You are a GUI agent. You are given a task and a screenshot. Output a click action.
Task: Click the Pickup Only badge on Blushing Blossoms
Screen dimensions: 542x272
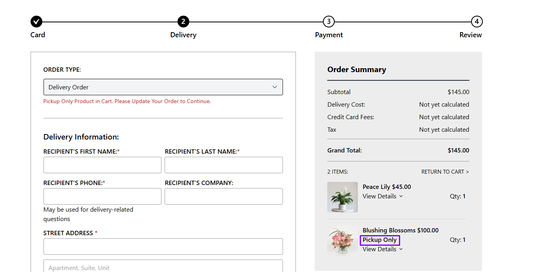(380, 240)
